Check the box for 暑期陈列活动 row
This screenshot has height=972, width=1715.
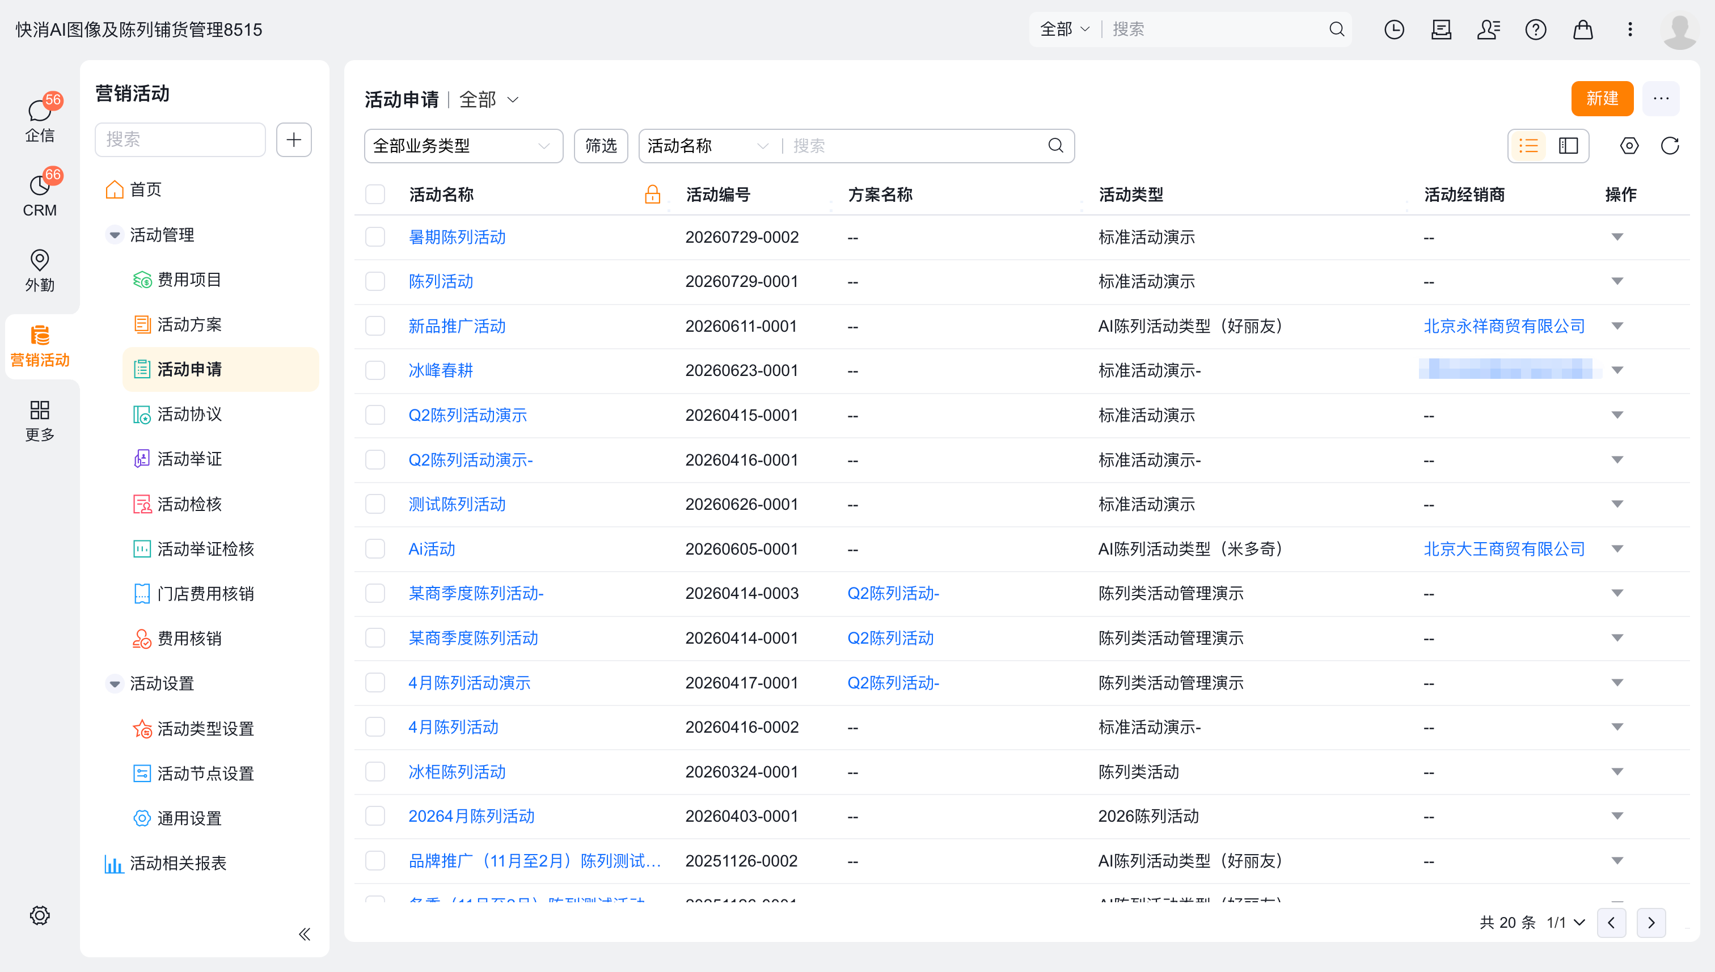[375, 237]
